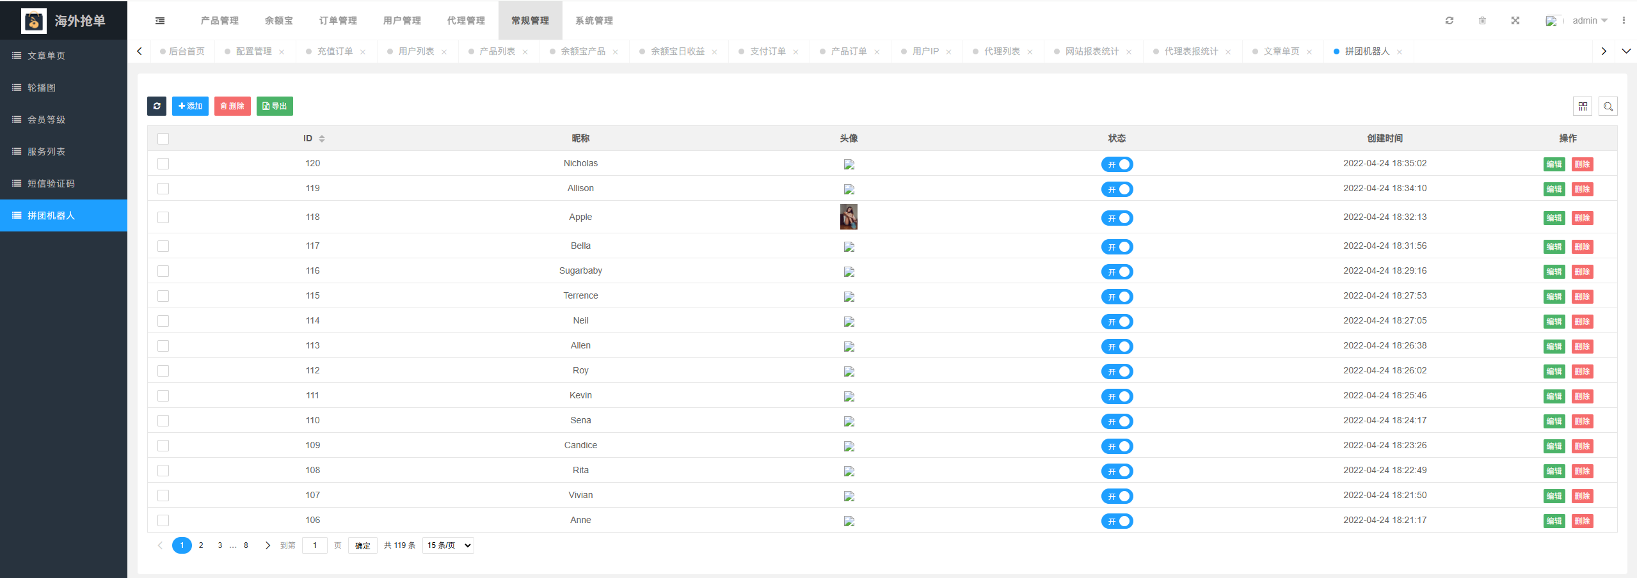The image size is (1637, 578).
Task: Open the 15 条/页 page size dropdown
Action: pos(448,545)
